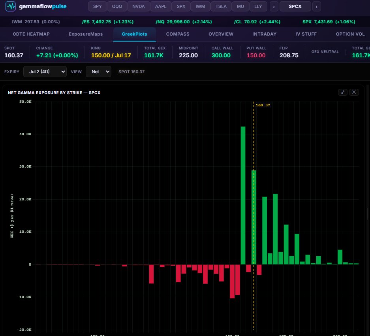Click the FLIP value 208.75
This screenshot has width=370, height=336.
coord(289,55)
